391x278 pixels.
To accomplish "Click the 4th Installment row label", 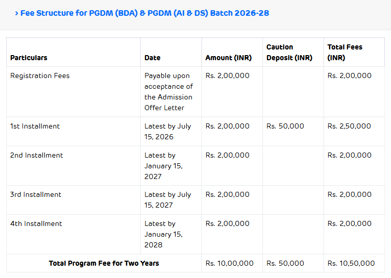I will click(x=36, y=223).
